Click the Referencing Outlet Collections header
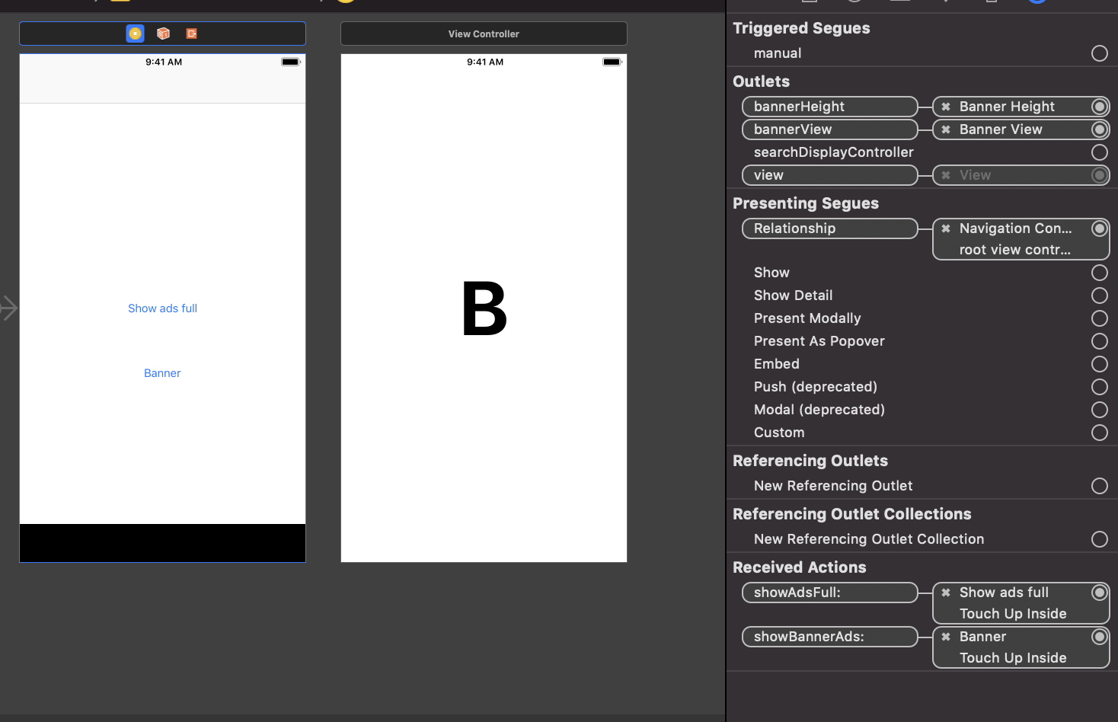1118x722 pixels. point(852,514)
